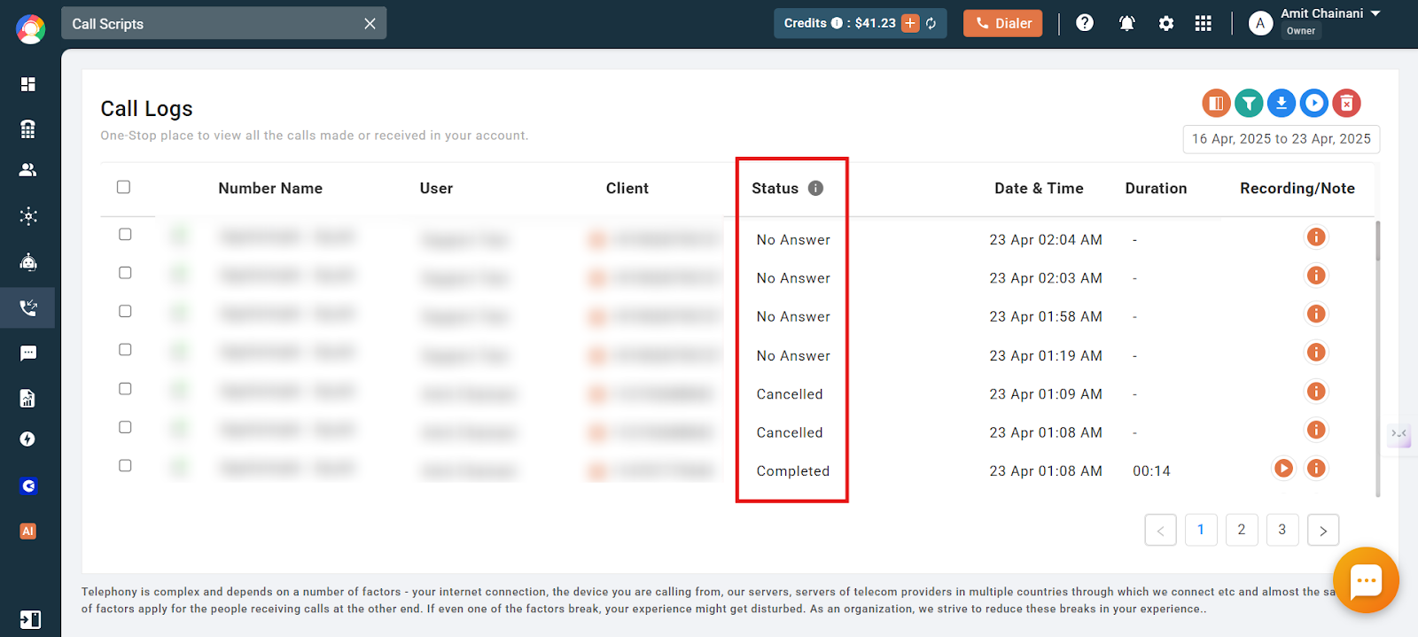Image resolution: width=1418 pixels, height=637 pixels.
Task: Open the Dialer button
Action: pyautogui.click(x=1003, y=23)
